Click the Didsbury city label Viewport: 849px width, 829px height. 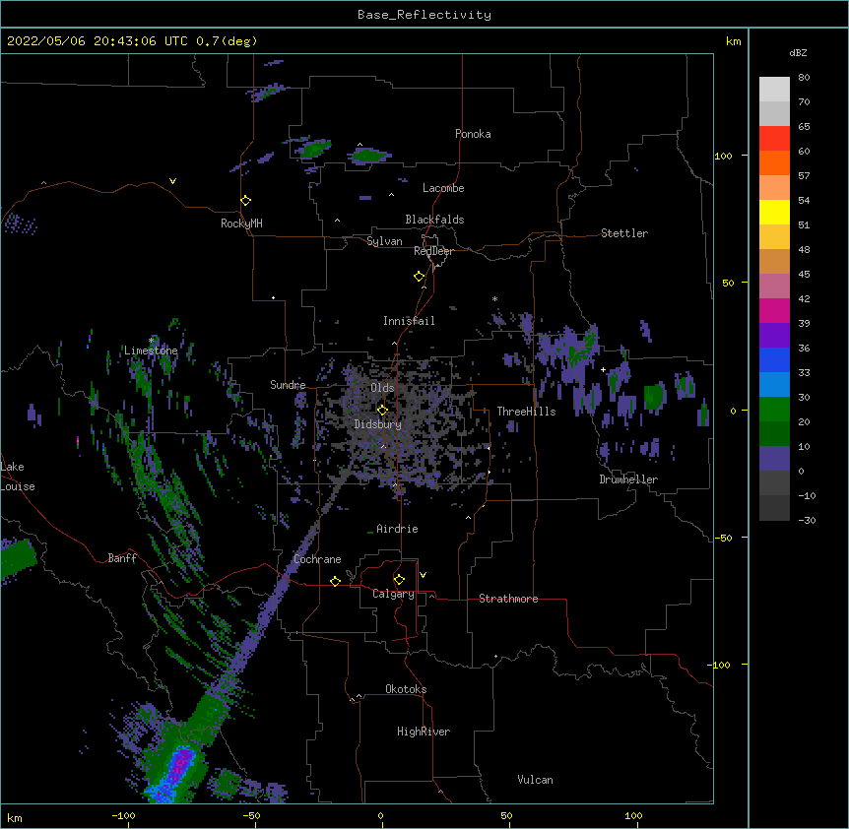pyautogui.click(x=378, y=424)
